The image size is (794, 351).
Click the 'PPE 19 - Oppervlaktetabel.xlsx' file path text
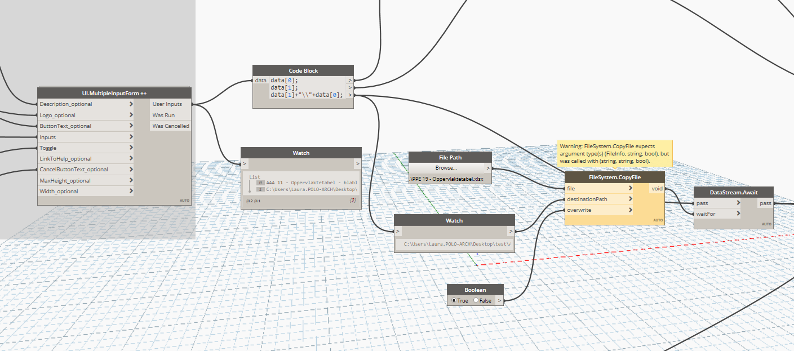point(446,179)
